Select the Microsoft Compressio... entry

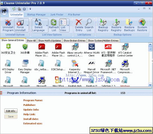(125, 67)
